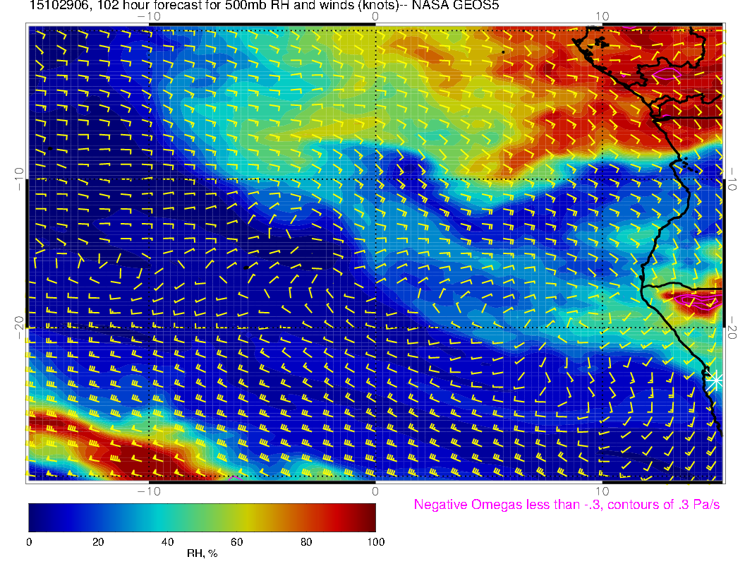Click the colorbar tick label 100
Viewport: 745px width, 576px height.
point(375,541)
